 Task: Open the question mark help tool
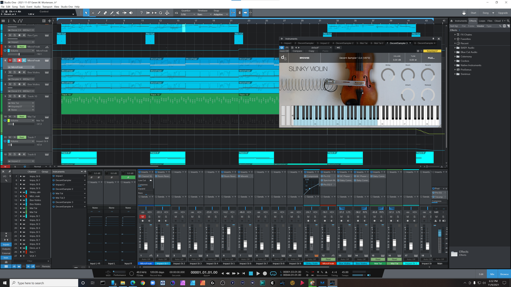[x=142, y=13]
